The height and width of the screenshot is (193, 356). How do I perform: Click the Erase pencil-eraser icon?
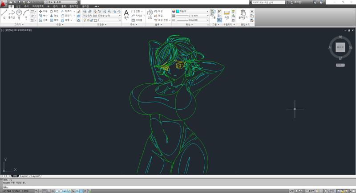point(79,11)
